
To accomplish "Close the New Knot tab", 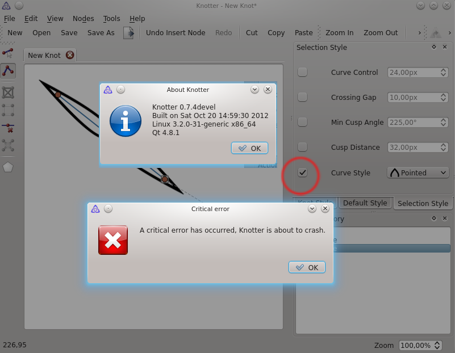I will pyautogui.click(x=70, y=55).
